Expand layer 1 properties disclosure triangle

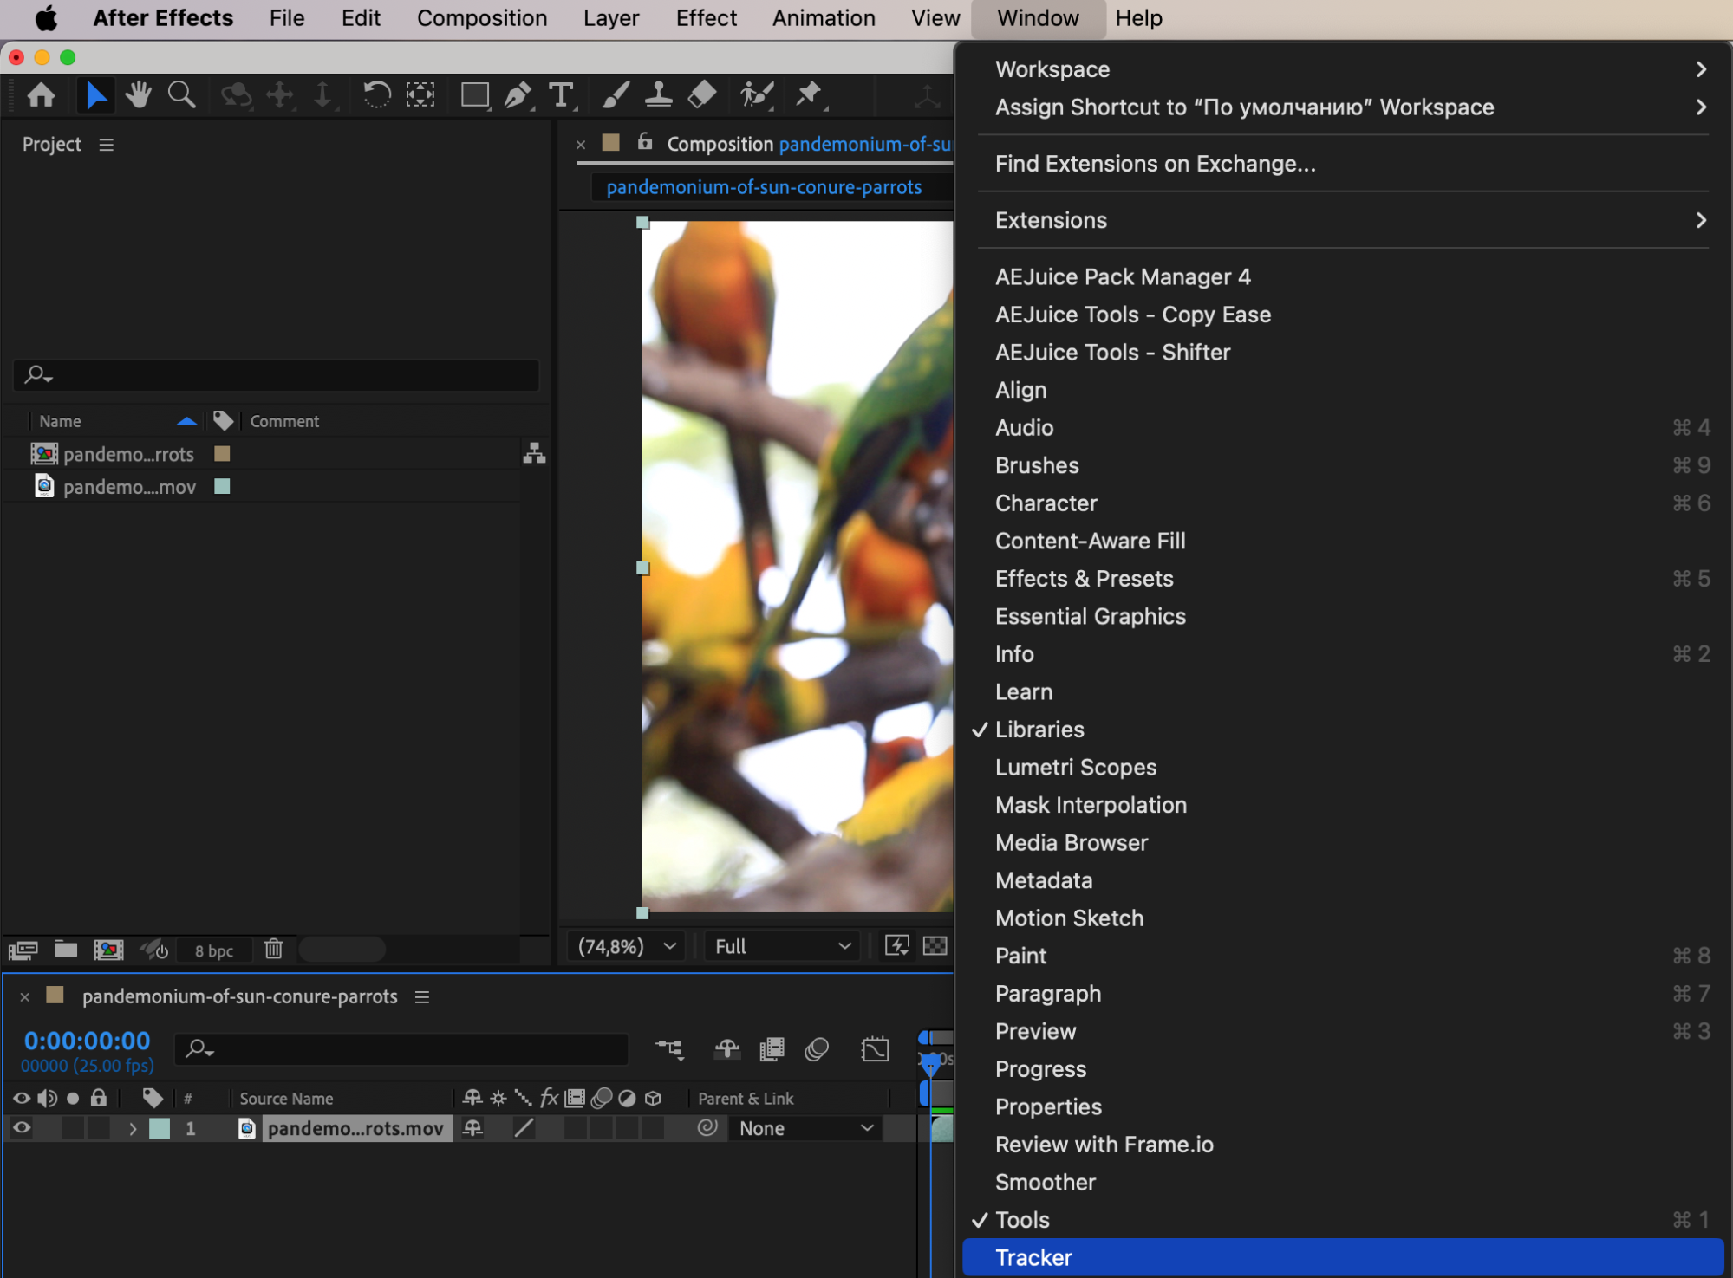pos(133,1128)
